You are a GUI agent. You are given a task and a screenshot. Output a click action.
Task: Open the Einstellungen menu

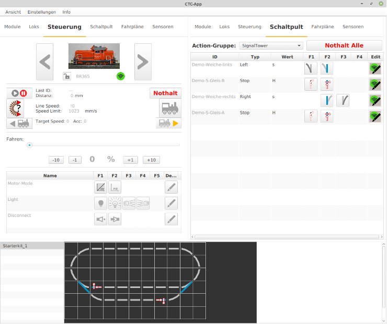41,11
